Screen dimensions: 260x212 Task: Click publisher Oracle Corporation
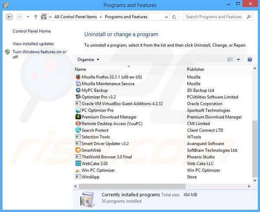pyautogui.click(x=205, y=103)
